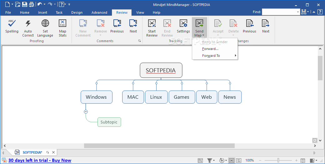This screenshot has width=325, height=164.
Task: Expand the Find box dropdown
Action: point(298,12)
